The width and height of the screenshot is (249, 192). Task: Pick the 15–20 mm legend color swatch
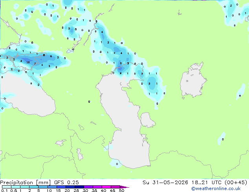coord(61,187)
